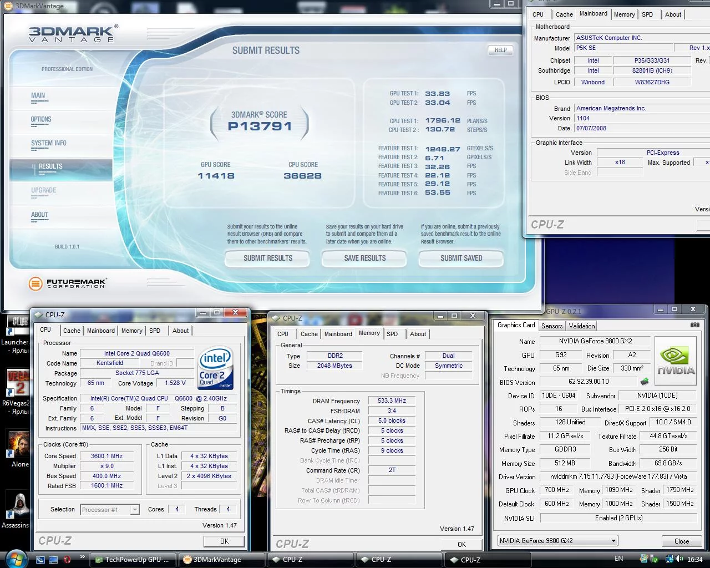The width and height of the screenshot is (710, 568).
Task: Switch to TechPowerUp GPU-Z taskbar item
Action: tap(133, 560)
